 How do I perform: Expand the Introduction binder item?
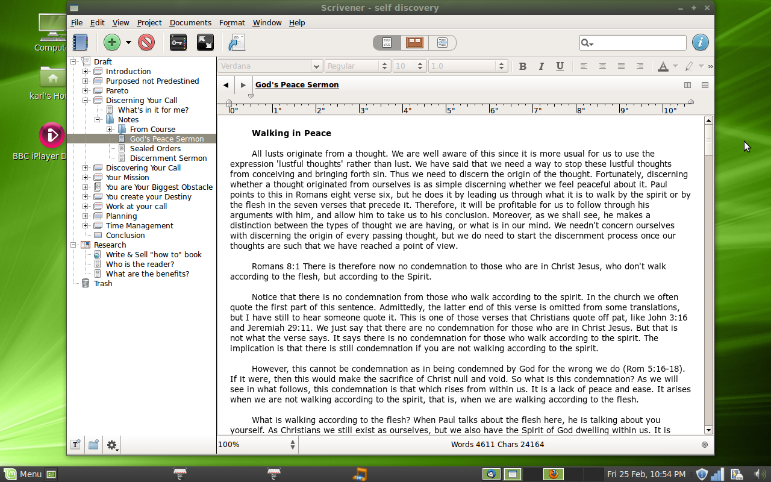coord(86,71)
